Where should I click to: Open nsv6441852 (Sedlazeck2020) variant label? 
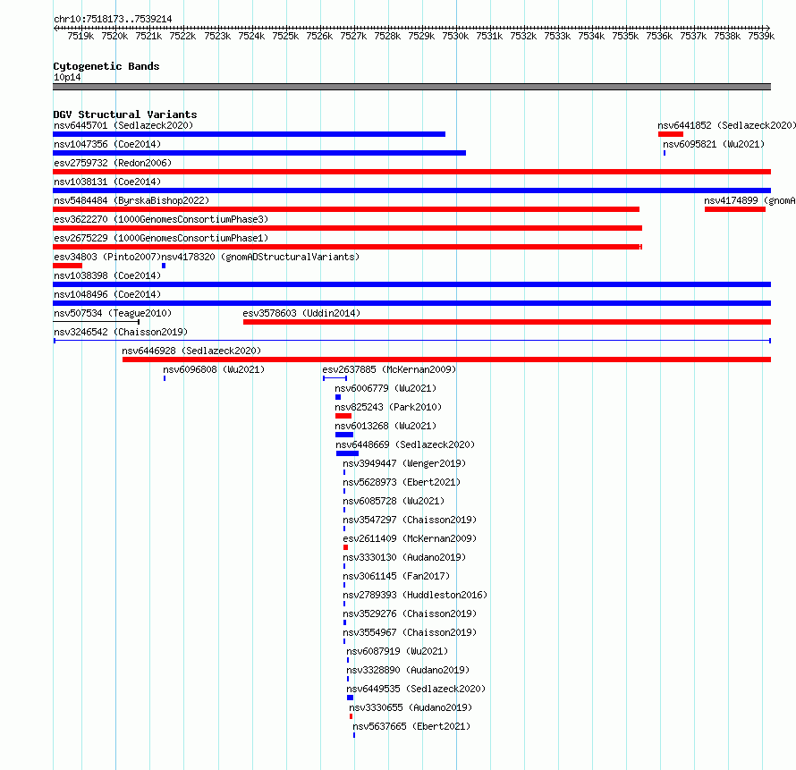(x=726, y=125)
